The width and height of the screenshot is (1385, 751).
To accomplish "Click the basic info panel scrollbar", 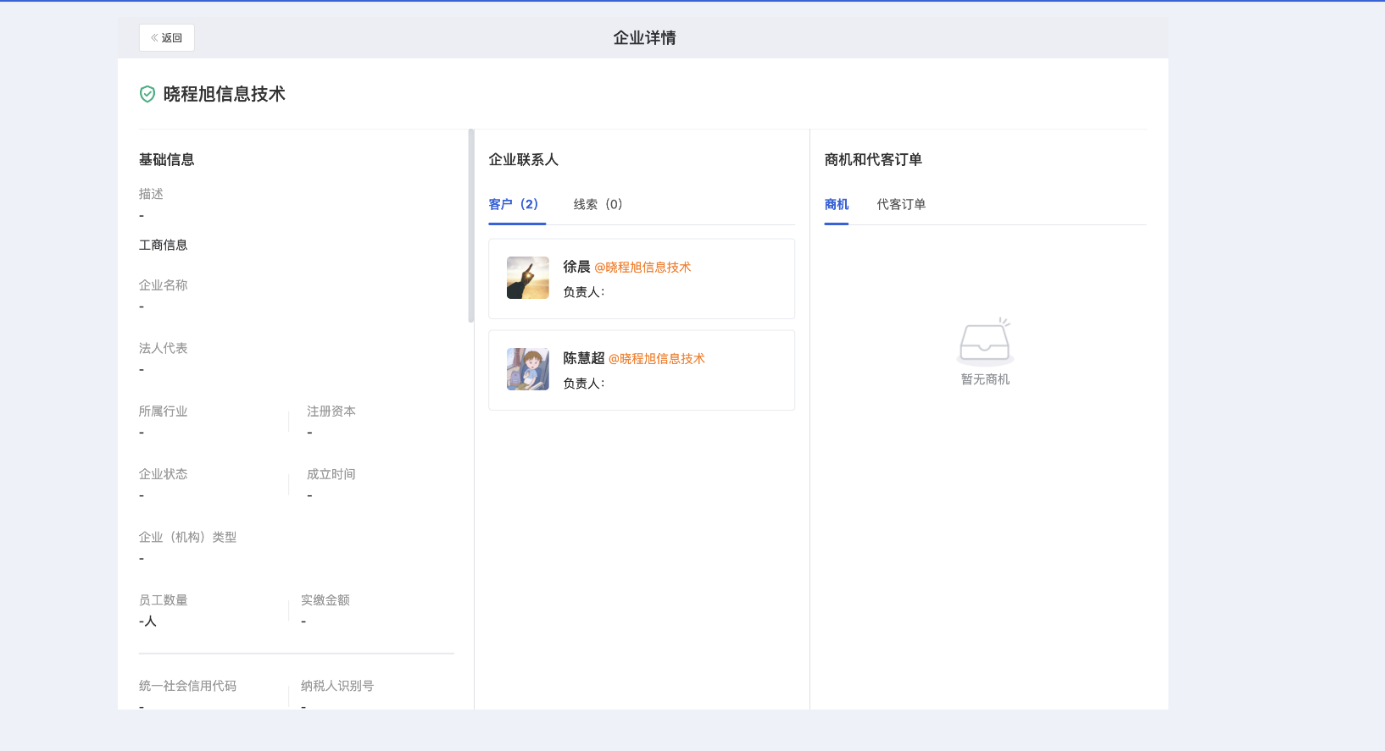I will point(471,225).
